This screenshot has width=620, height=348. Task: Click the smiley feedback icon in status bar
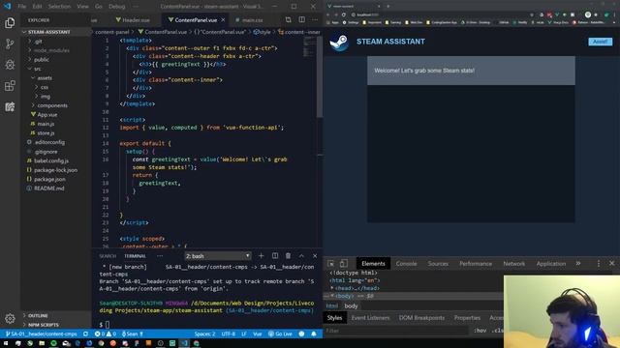[x=301, y=333]
